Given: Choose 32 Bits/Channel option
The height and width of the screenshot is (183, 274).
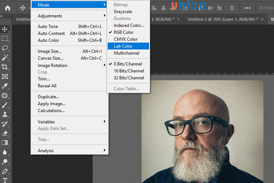Looking at the screenshot, I should 128,78.
